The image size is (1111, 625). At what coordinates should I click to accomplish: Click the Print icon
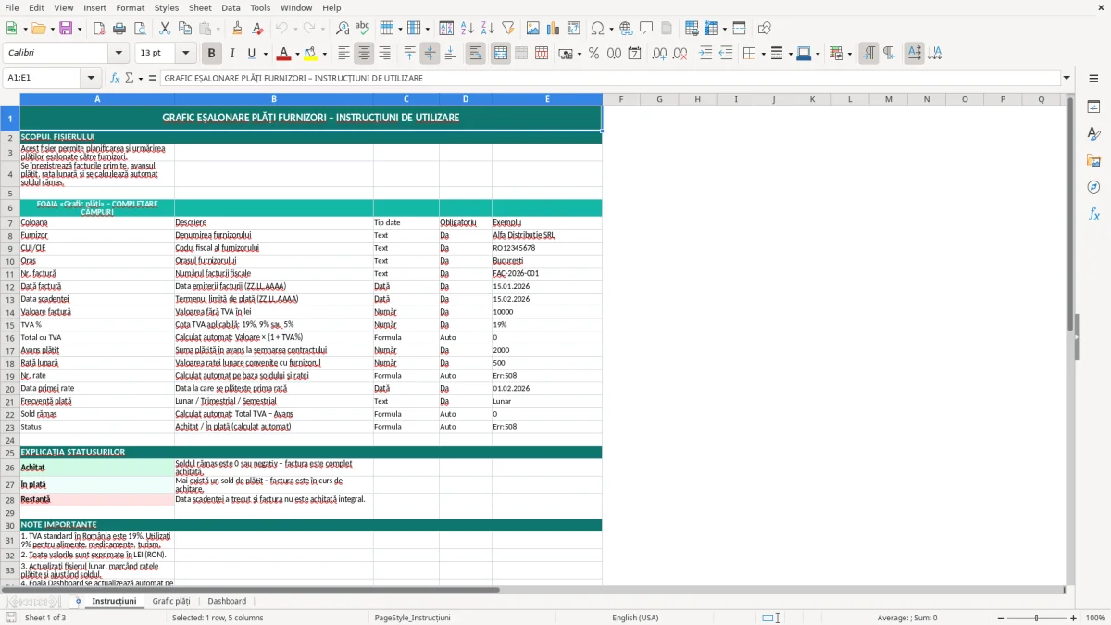(119, 29)
